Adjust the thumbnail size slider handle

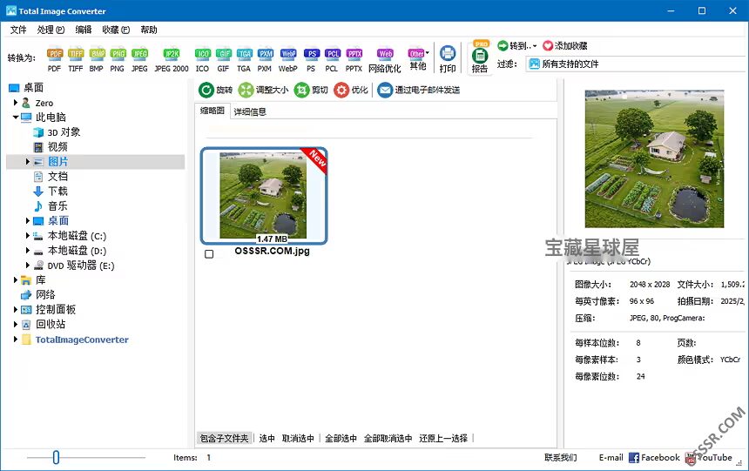click(56, 458)
